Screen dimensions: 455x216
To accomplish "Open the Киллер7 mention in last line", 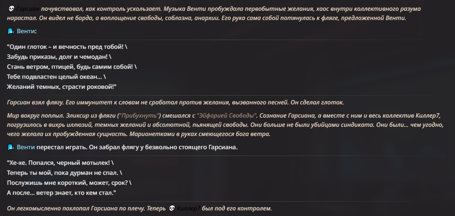I will click(188, 209).
